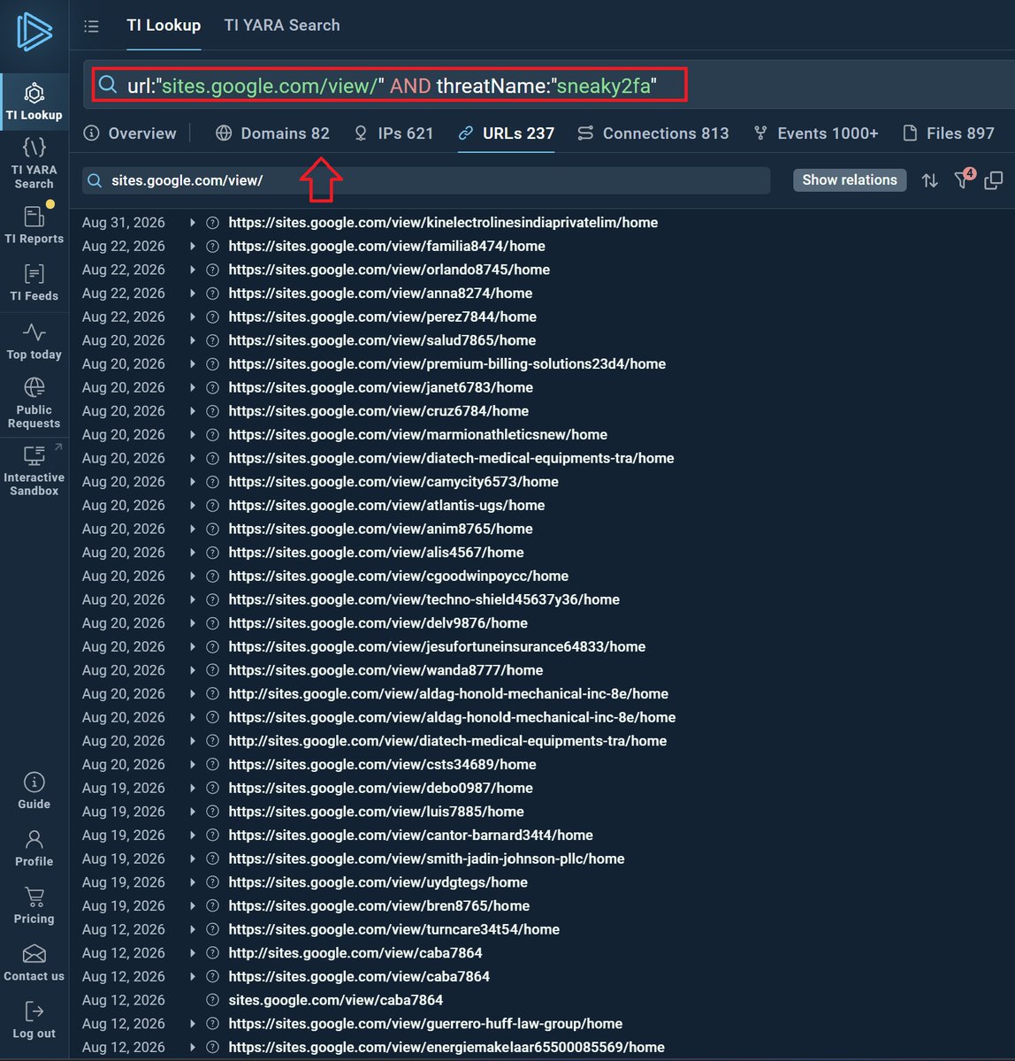This screenshot has height=1061, width=1015.
Task: Open Pricing in the sidebar
Action: (34, 906)
